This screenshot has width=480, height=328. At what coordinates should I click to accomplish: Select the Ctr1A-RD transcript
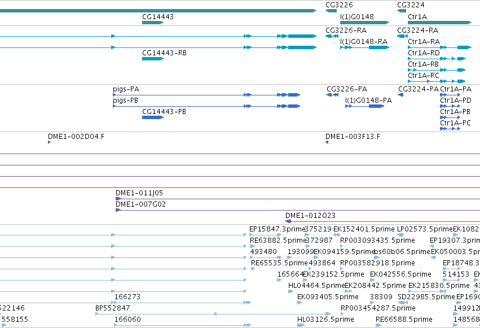click(x=437, y=59)
